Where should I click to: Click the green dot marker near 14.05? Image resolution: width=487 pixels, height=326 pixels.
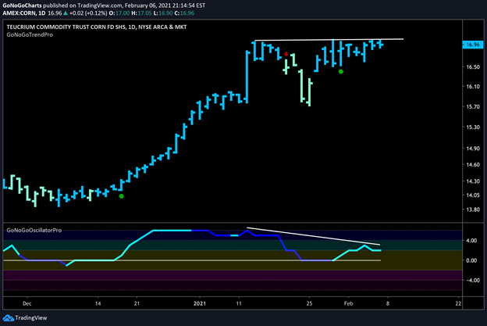(122, 196)
